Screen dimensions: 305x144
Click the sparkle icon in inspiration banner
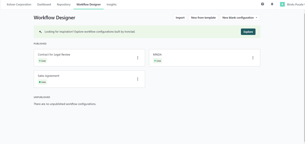point(40,32)
